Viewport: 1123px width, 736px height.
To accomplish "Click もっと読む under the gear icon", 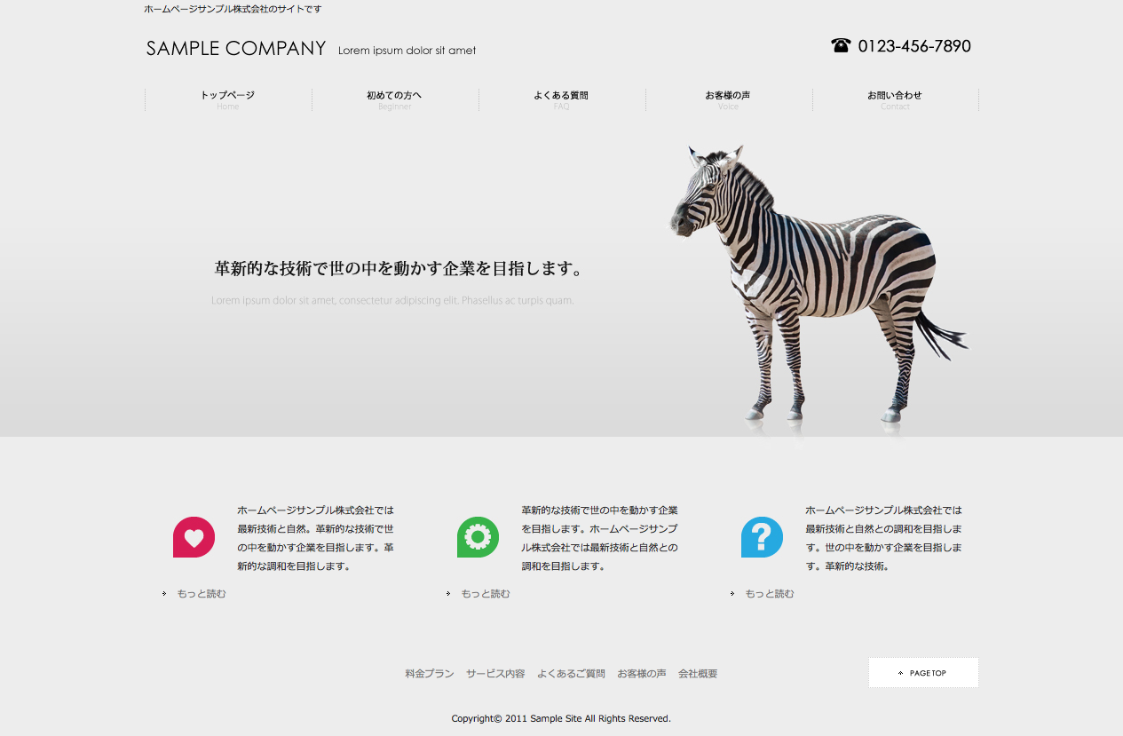I will 485,594.
